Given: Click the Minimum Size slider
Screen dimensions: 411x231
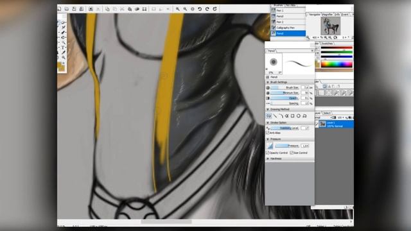Looking at the screenshot, I should click(284, 92).
